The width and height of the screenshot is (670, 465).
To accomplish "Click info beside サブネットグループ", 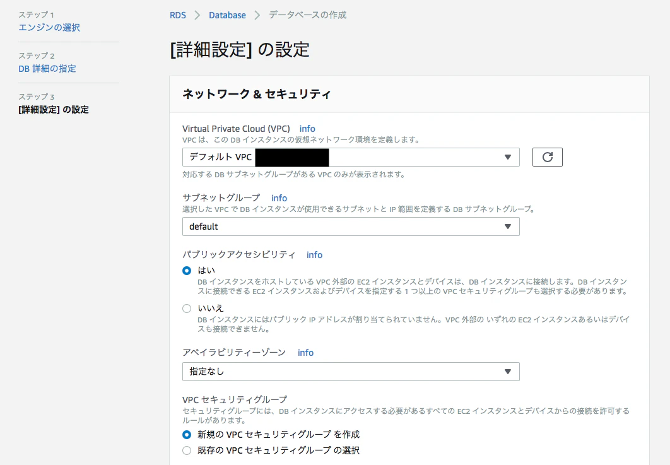I will (x=279, y=197).
